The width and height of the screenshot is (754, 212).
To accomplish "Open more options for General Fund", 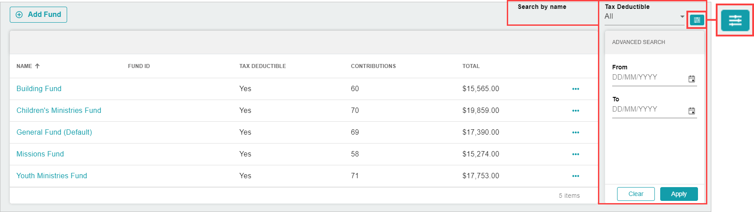I will click(576, 132).
